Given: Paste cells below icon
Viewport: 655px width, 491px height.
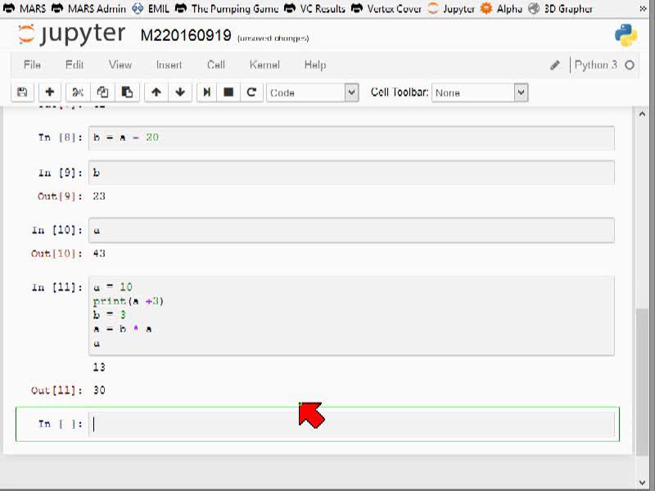Looking at the screenshot, I should click(127, 92).
